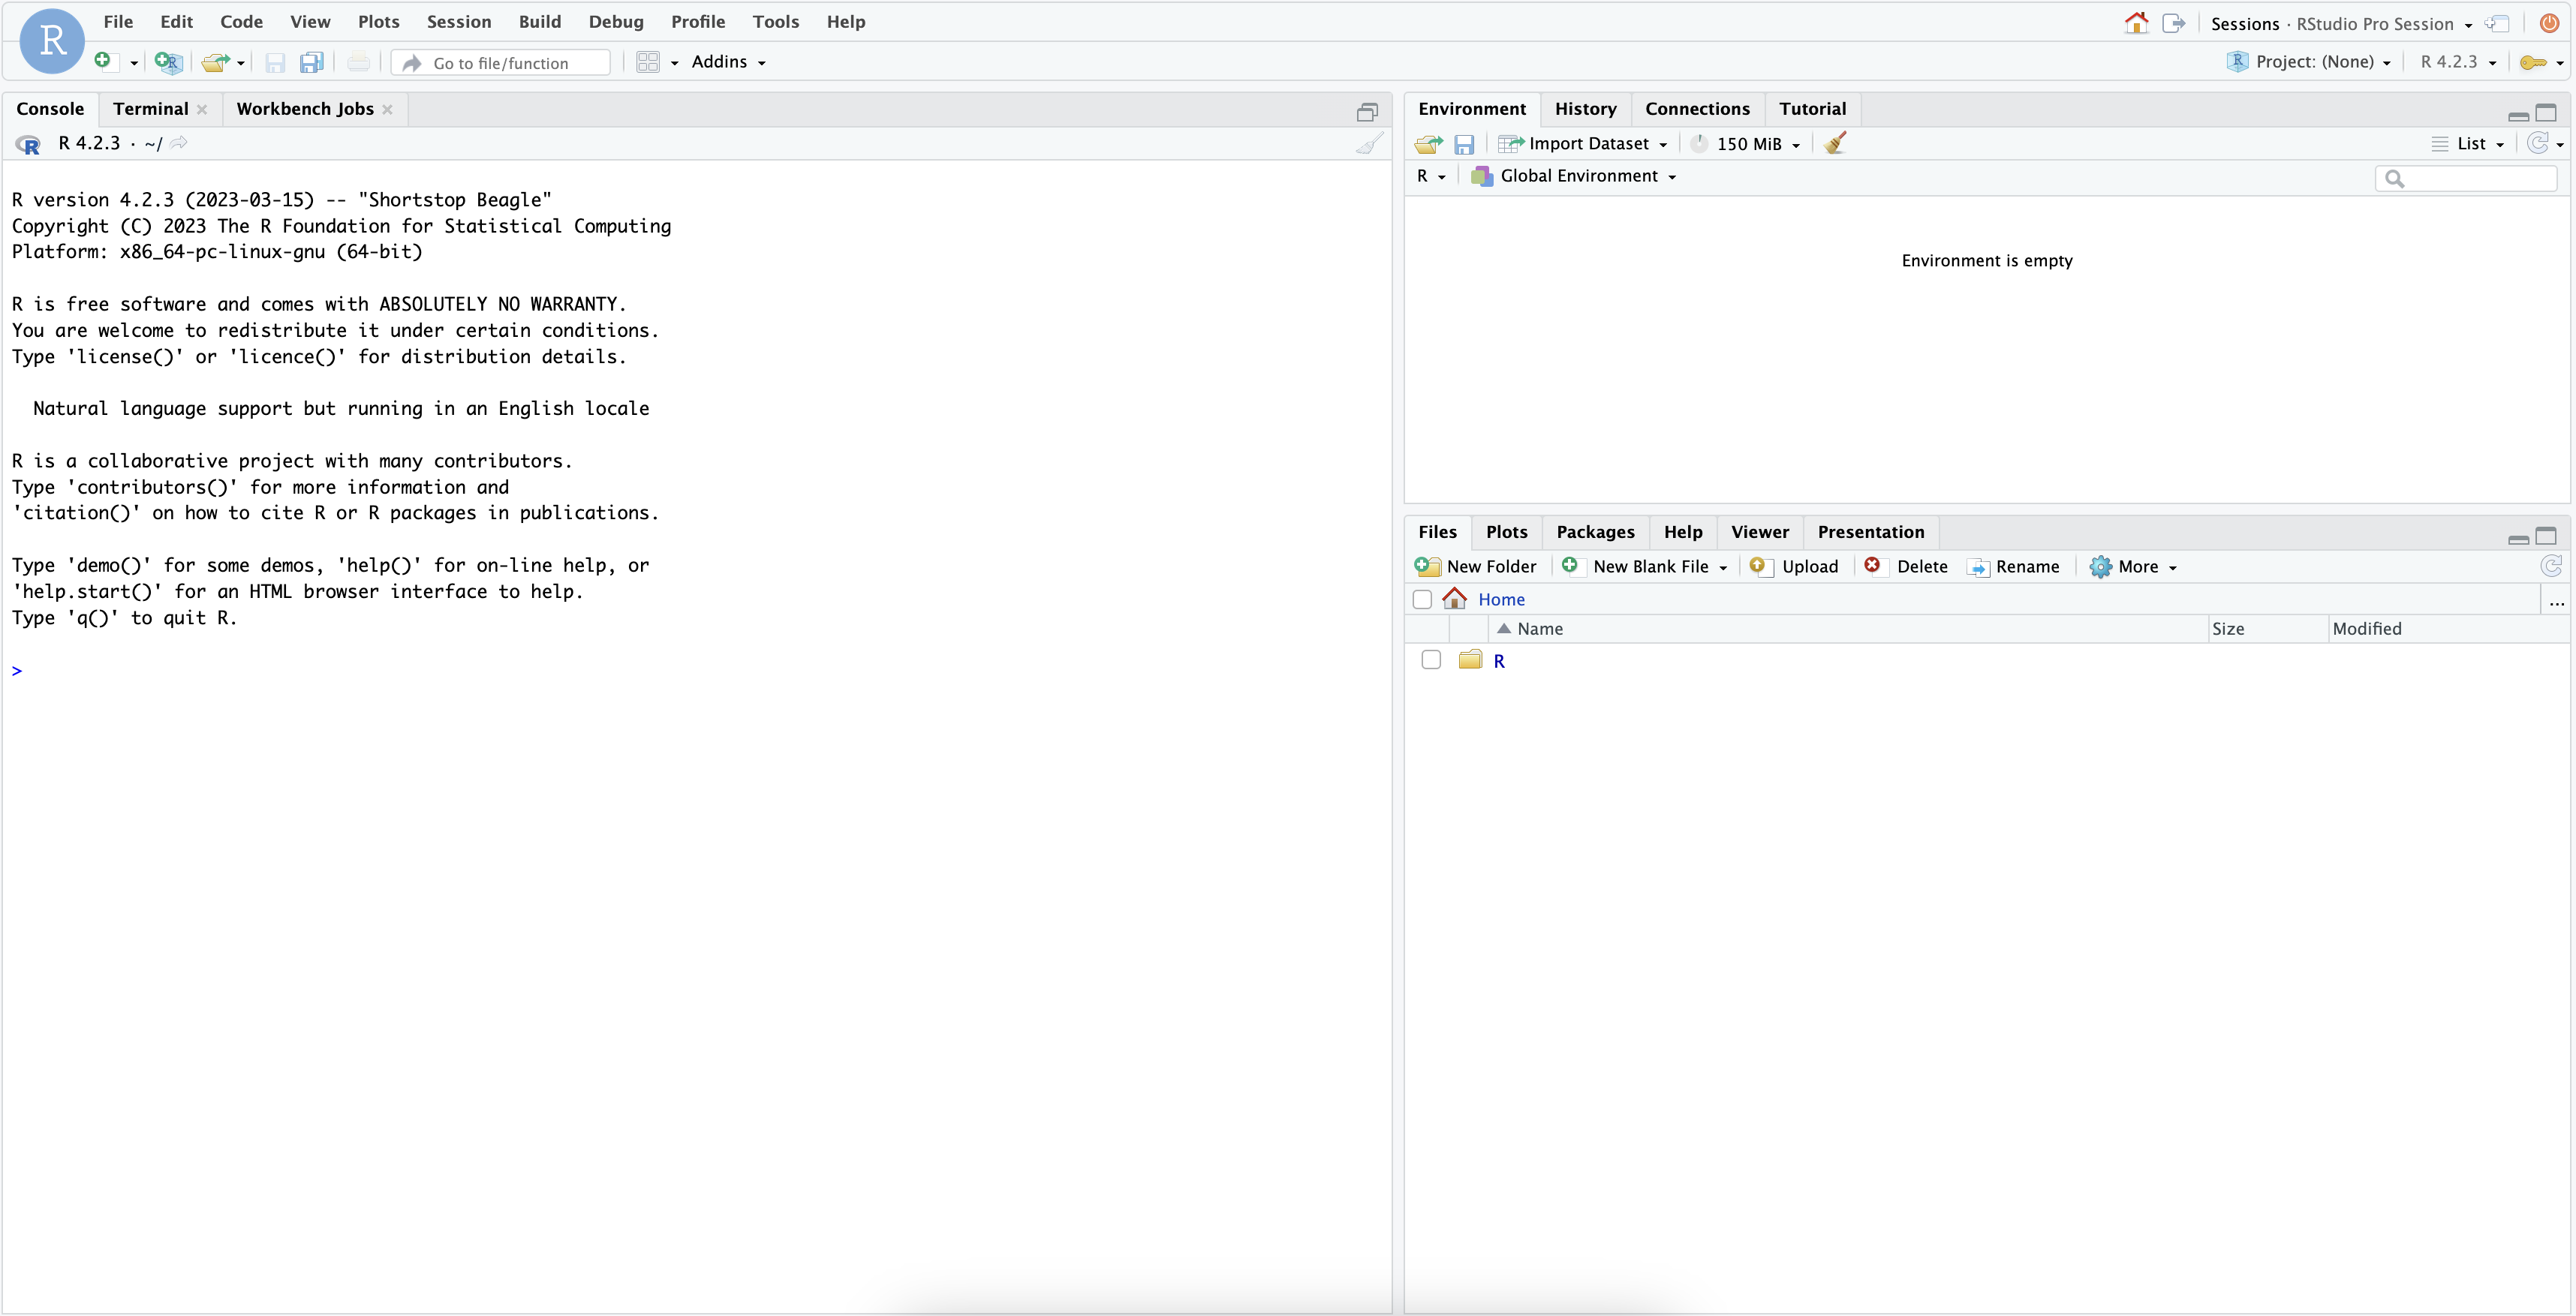Rename the selected file
Viewport: 2576px width, 1316px height.
[x=2014, y=566]
